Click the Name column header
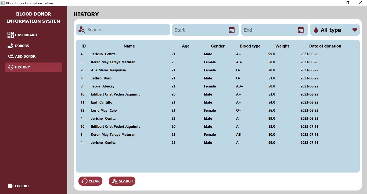The width and height of the screenshot is (367, 194). (129, 46)
